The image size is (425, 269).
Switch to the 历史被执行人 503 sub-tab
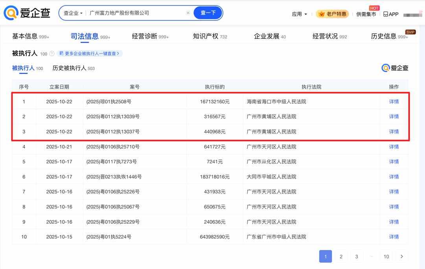(74, 68)
